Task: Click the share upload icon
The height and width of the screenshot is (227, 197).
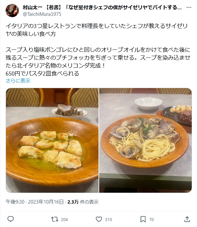Action: tap(187, 219)
